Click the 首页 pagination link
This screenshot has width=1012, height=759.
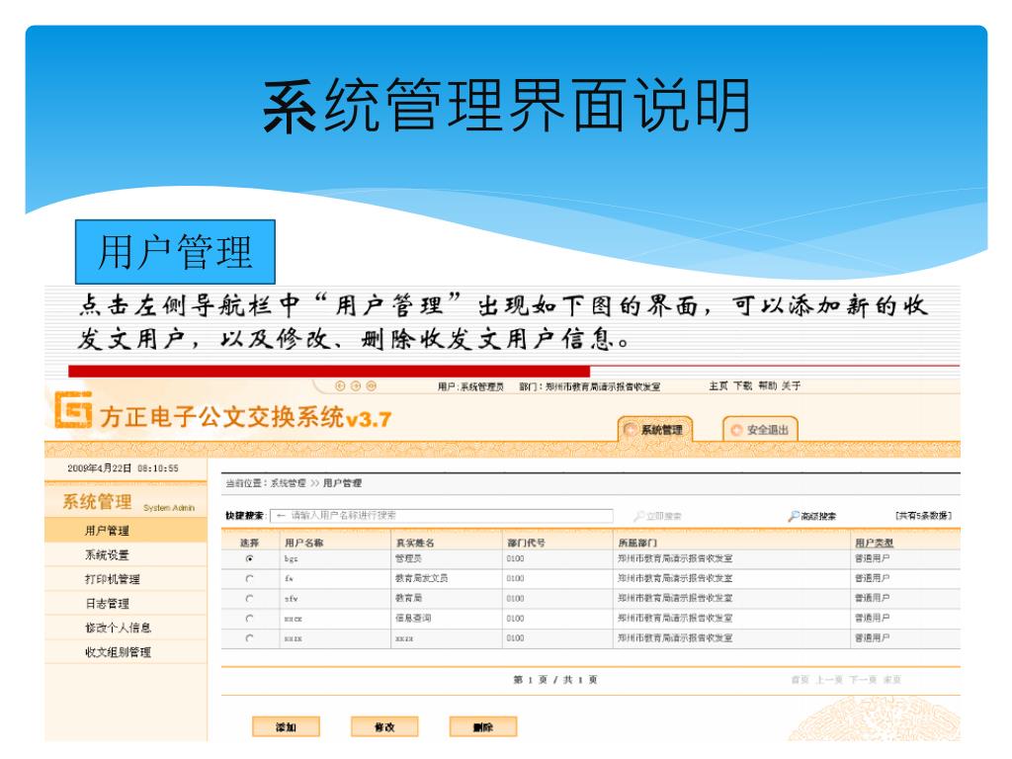(801, 680)
